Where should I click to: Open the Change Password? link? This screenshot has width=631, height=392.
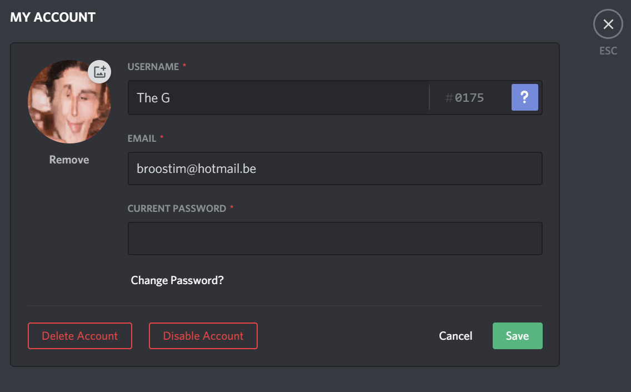(177, 280)
